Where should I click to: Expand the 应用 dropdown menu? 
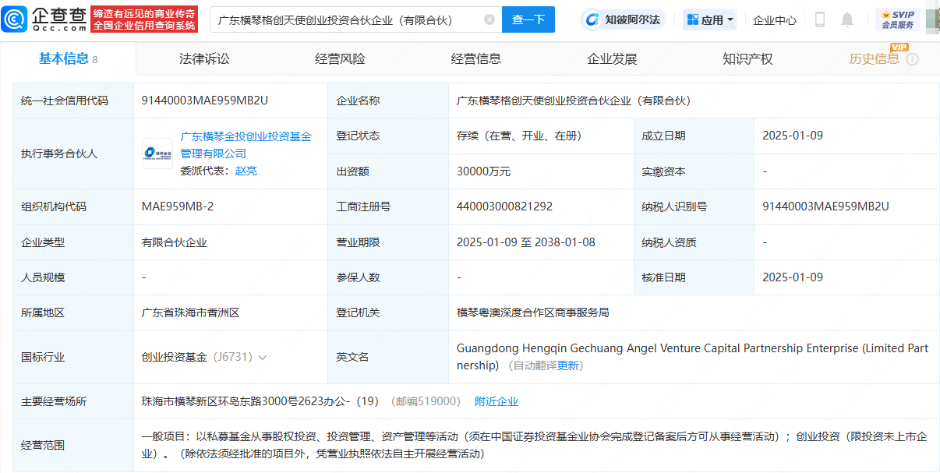pos(709,19)
